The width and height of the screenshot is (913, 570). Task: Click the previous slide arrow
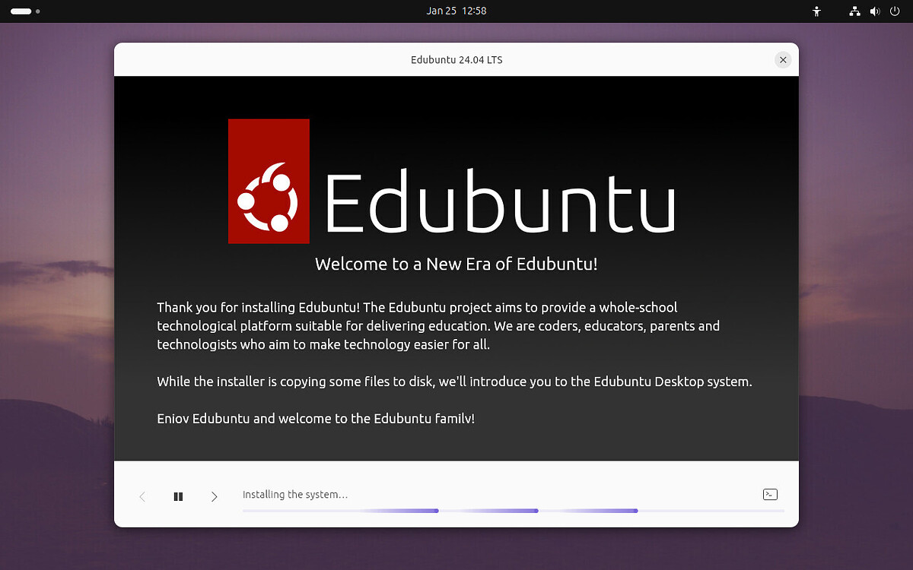click(x=142, y=496)
